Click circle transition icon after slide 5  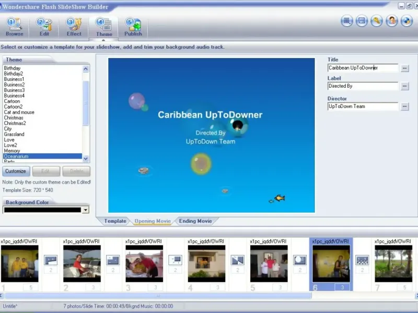point(300,260)
